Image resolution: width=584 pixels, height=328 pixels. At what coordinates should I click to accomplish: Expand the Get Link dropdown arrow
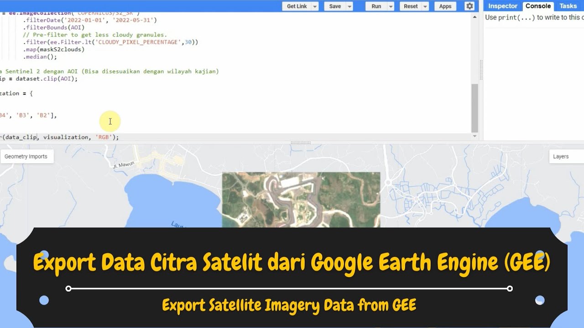coord(315,6)
